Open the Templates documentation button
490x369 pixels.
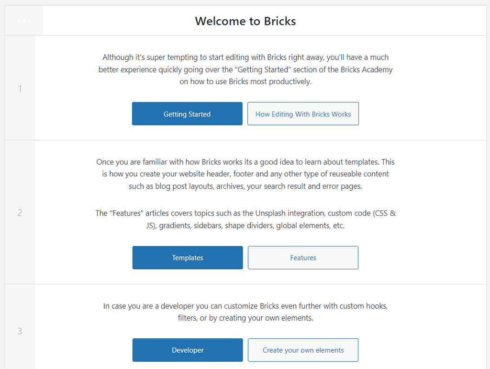click(188, 258)
